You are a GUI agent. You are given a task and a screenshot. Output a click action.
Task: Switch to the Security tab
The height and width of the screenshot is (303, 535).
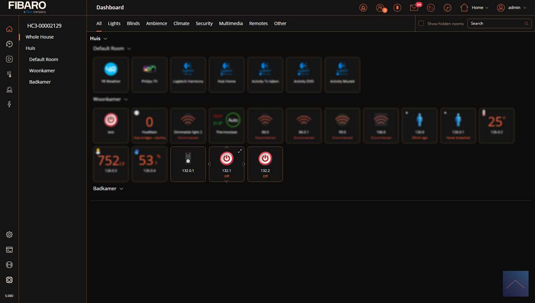pyautogui.click(x=204, y=23)
